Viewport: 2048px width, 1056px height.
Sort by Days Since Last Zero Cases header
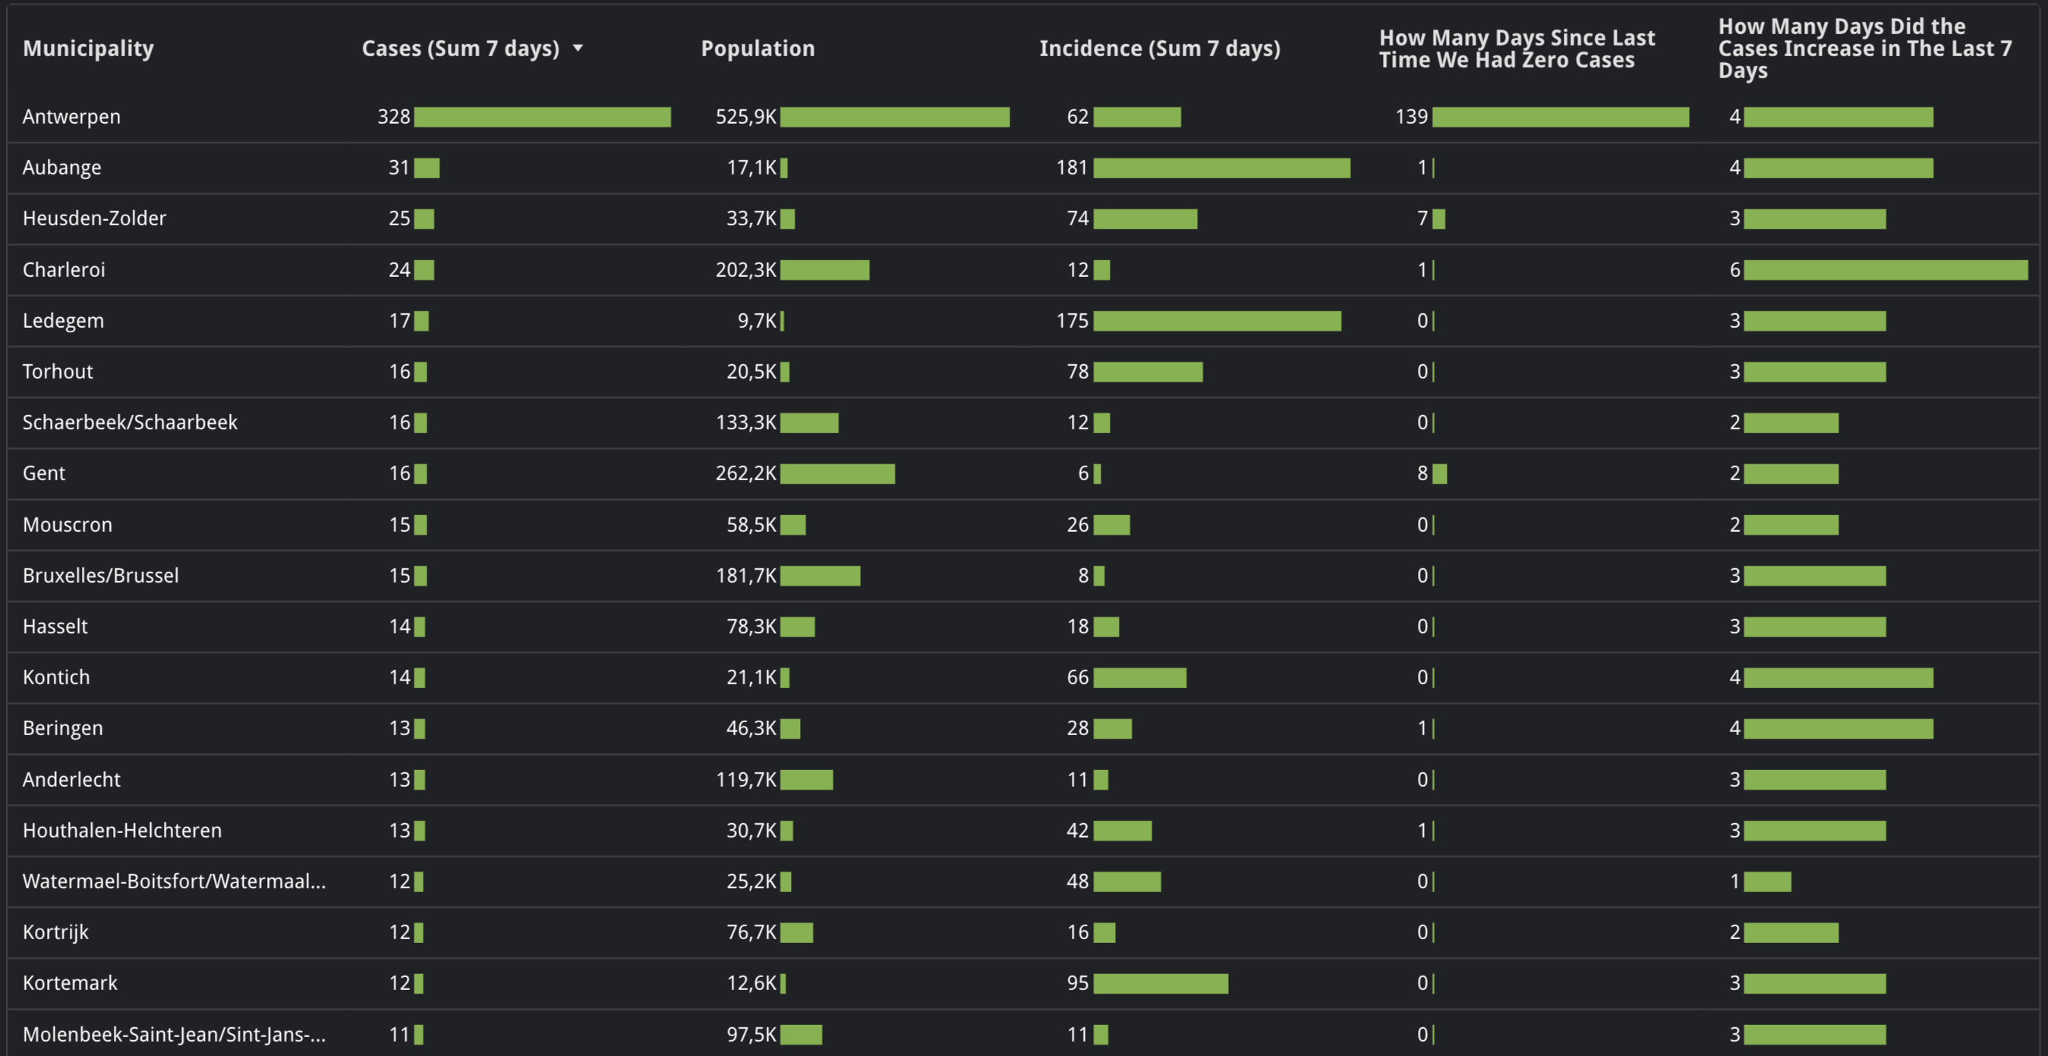(1516, 49)
